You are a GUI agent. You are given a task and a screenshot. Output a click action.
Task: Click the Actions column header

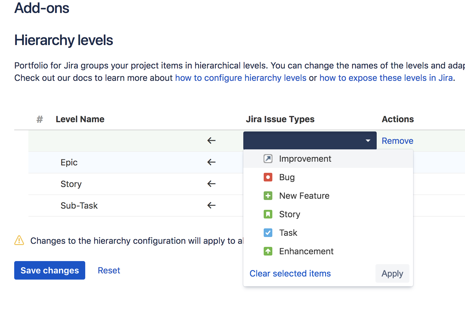pos(398,119)
